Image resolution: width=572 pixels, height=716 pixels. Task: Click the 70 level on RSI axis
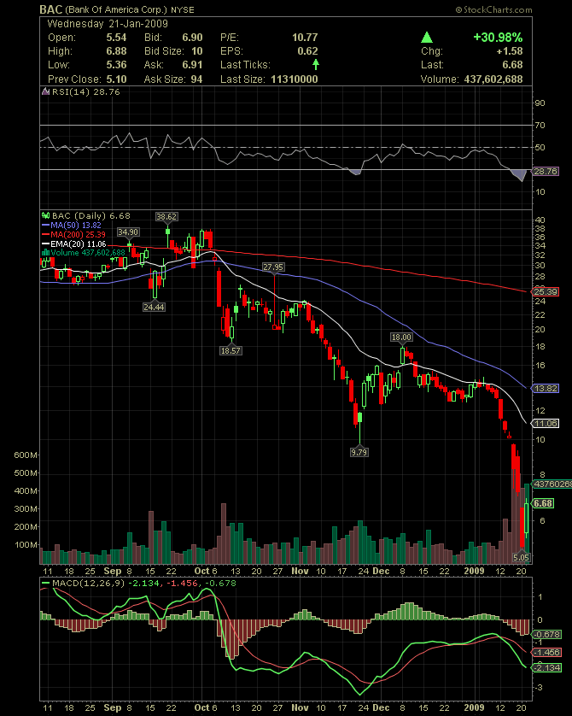click(540, 125)
